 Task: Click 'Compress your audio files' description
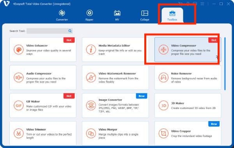click(x=46, y=80)
